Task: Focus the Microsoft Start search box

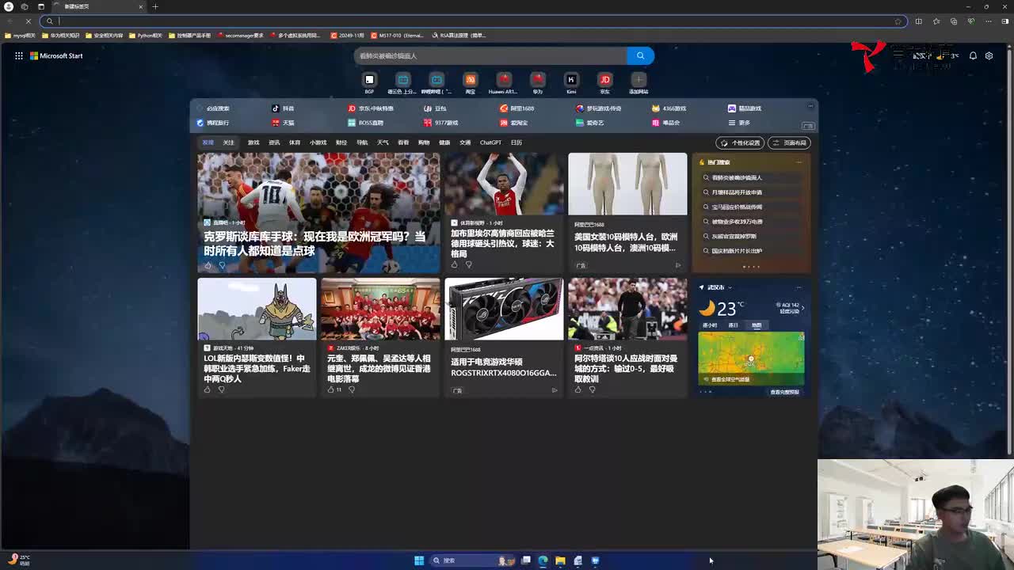Action: pos(491,55)
